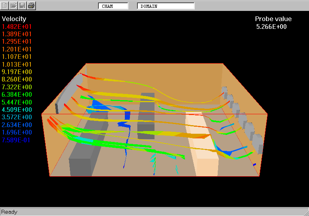The image size is (309, 216).
Task: Click the Velocity legend title
Action: click(14, 19)
